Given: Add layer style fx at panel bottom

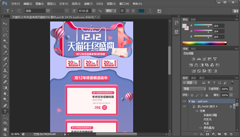Looking at the screenshot, I should tap(202, 134).
